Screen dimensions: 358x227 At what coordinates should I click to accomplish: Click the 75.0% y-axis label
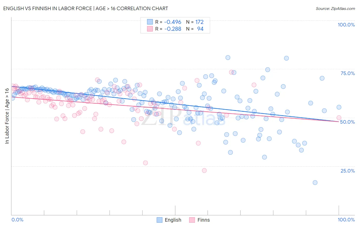pyautogui.click(x=348, y=73)
